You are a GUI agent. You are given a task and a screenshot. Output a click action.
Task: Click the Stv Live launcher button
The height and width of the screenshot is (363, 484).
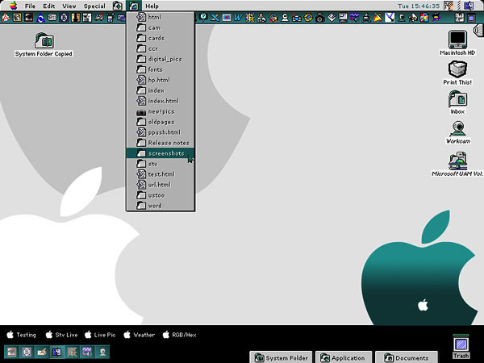[x=61, y=334]
